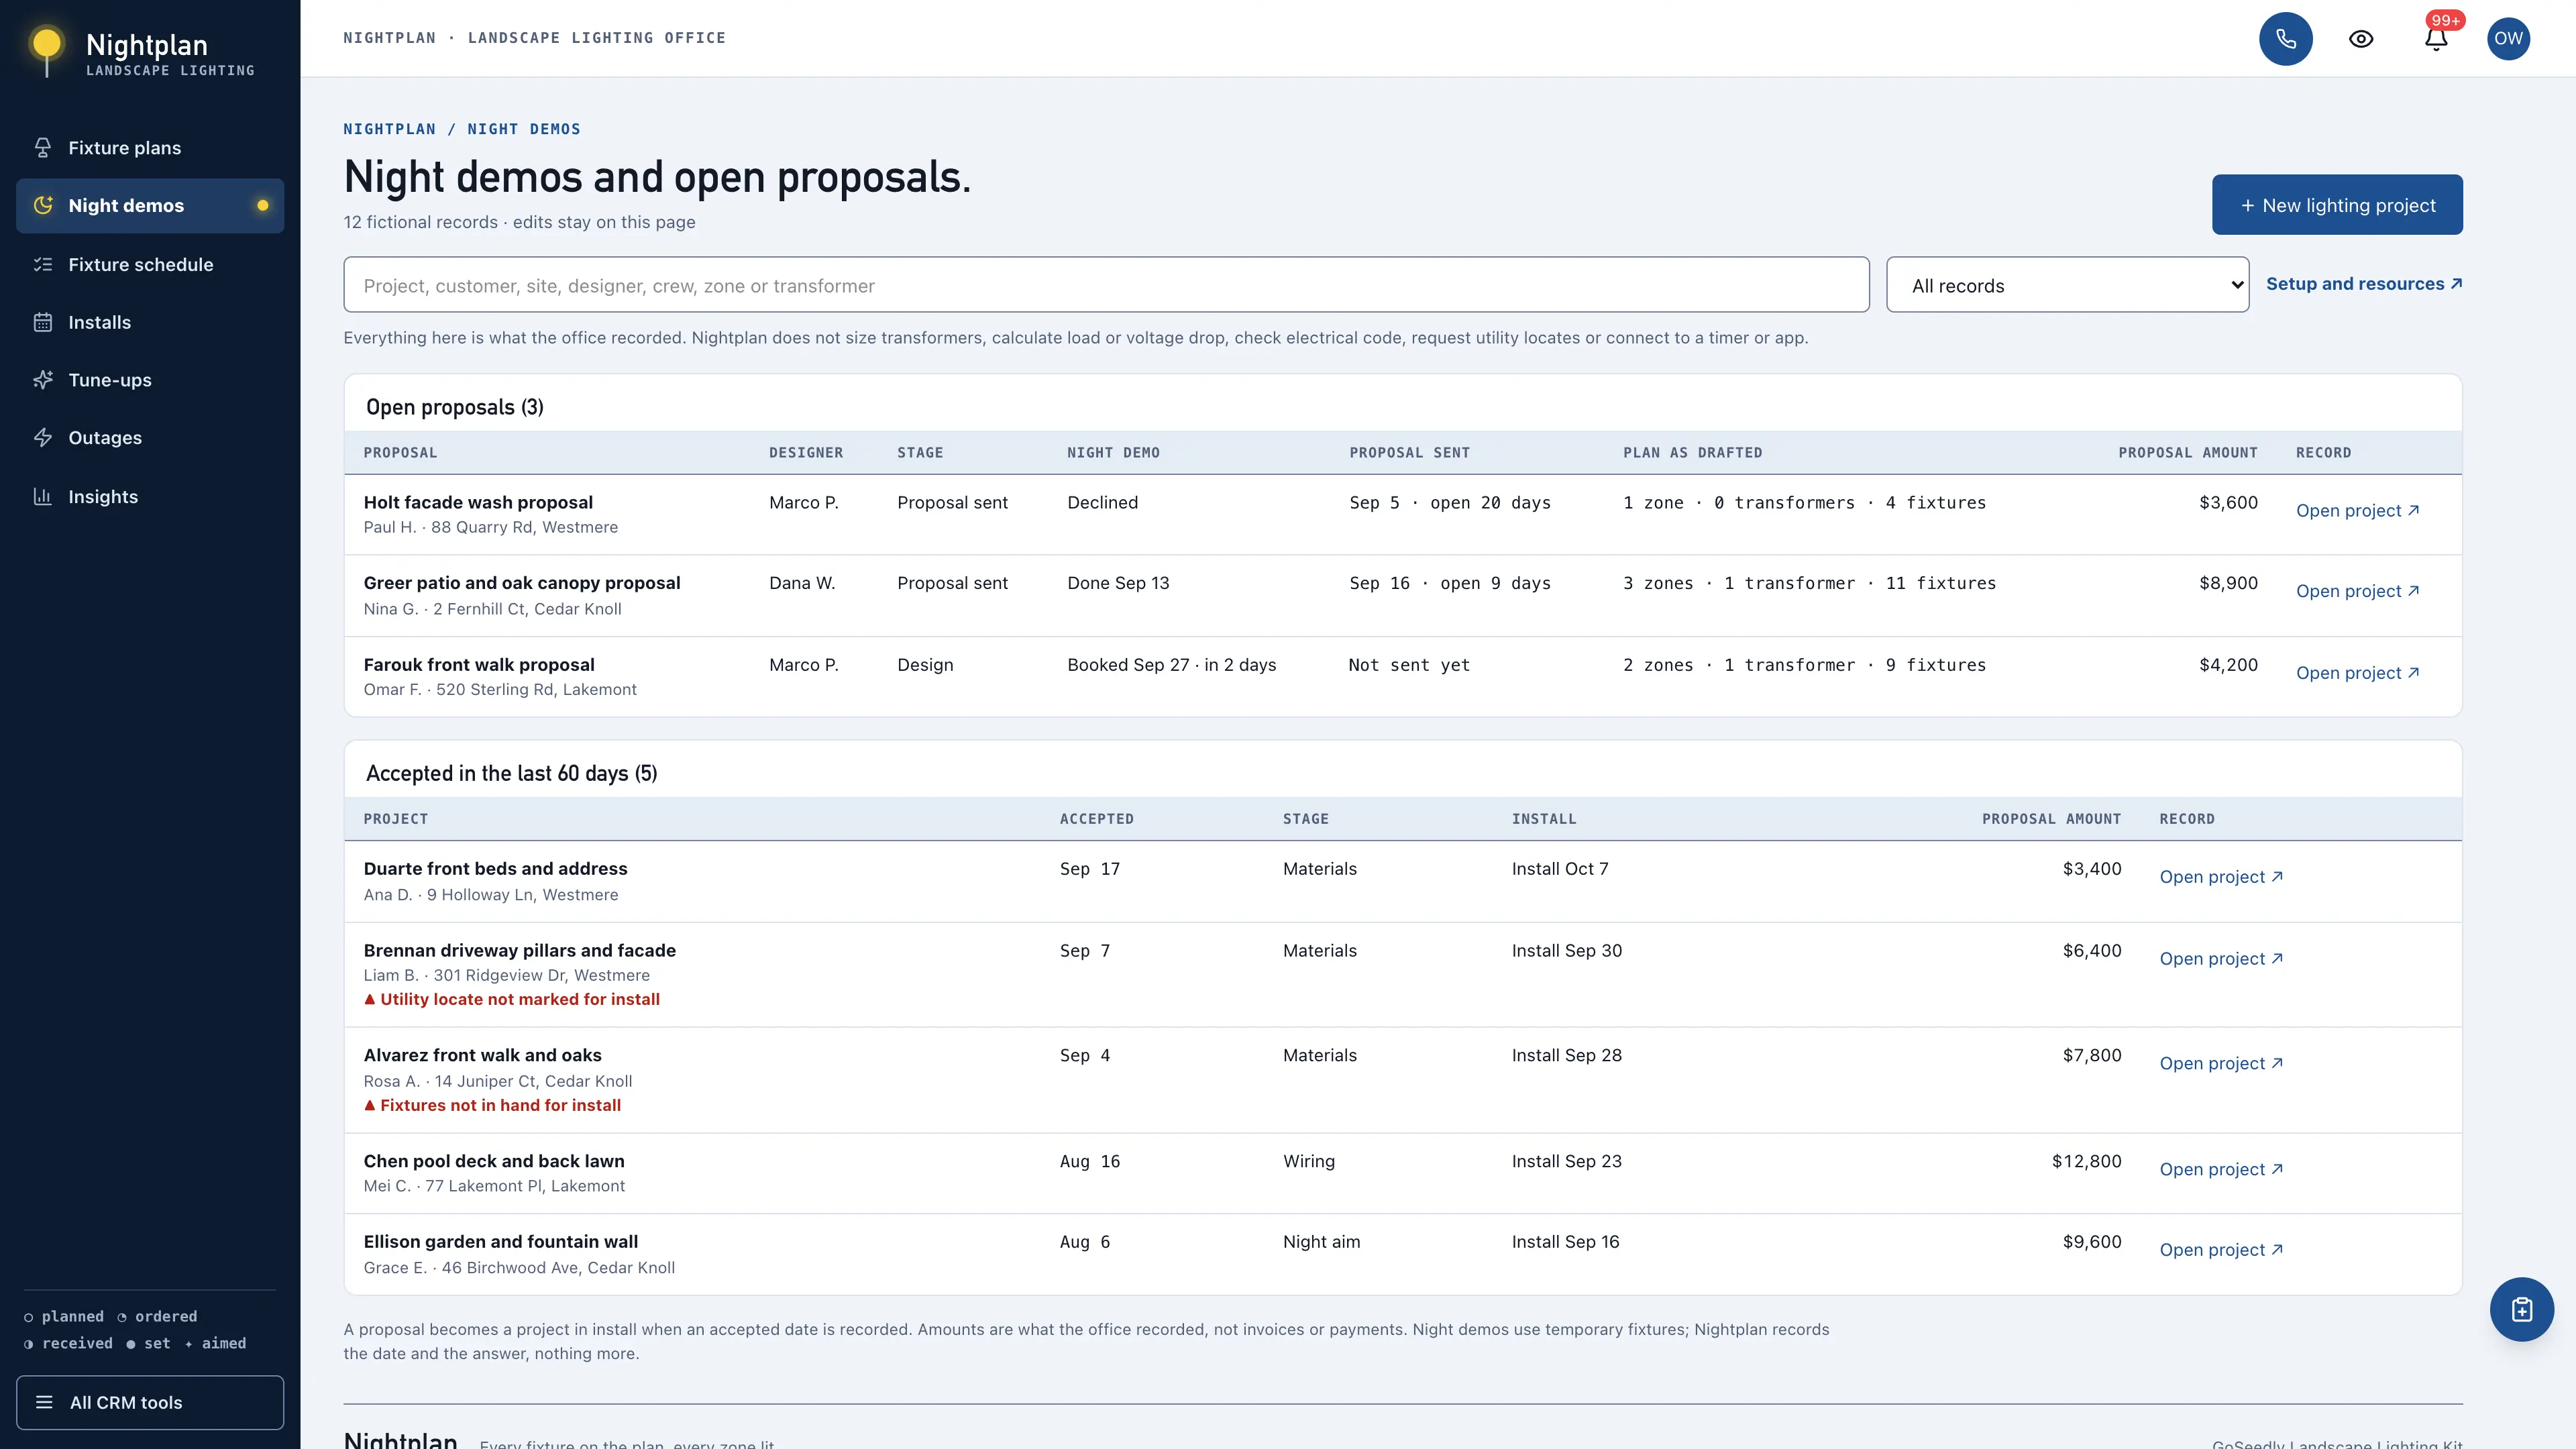Open the Insights section

[150, 497]
